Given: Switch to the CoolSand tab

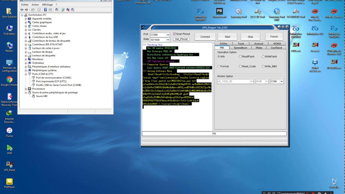Looking at the screenshot, I should click(x=276, y=48).
